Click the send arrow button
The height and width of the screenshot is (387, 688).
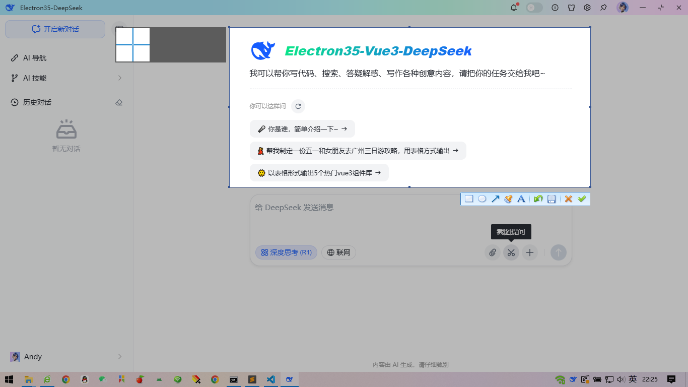559,252
